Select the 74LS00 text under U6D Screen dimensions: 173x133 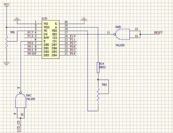point(120,45)
